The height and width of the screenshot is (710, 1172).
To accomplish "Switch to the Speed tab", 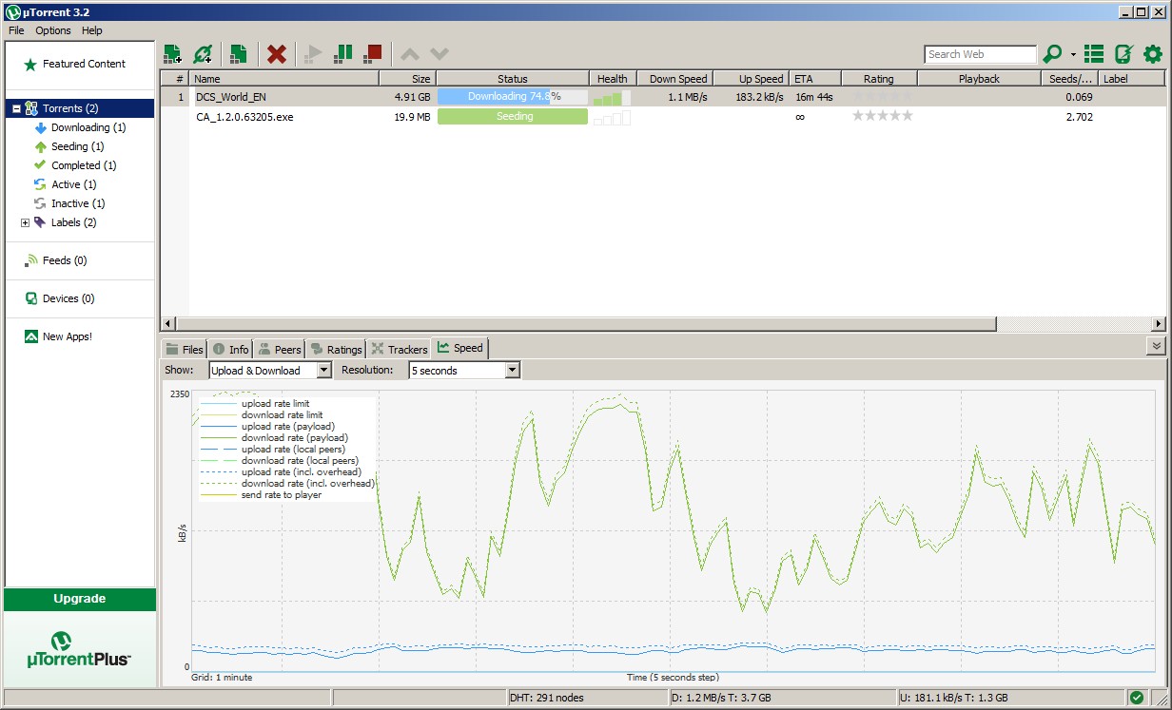I will (459, 348).
